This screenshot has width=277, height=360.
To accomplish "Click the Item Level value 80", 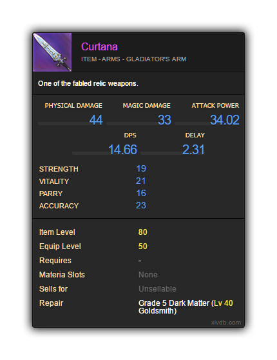I will tap(142, 232).
